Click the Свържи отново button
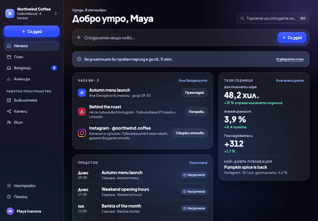 (x=190, y=133)
